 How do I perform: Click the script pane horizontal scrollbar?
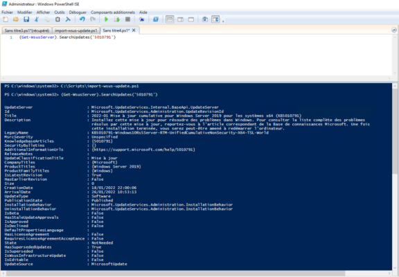click(196, 78)
